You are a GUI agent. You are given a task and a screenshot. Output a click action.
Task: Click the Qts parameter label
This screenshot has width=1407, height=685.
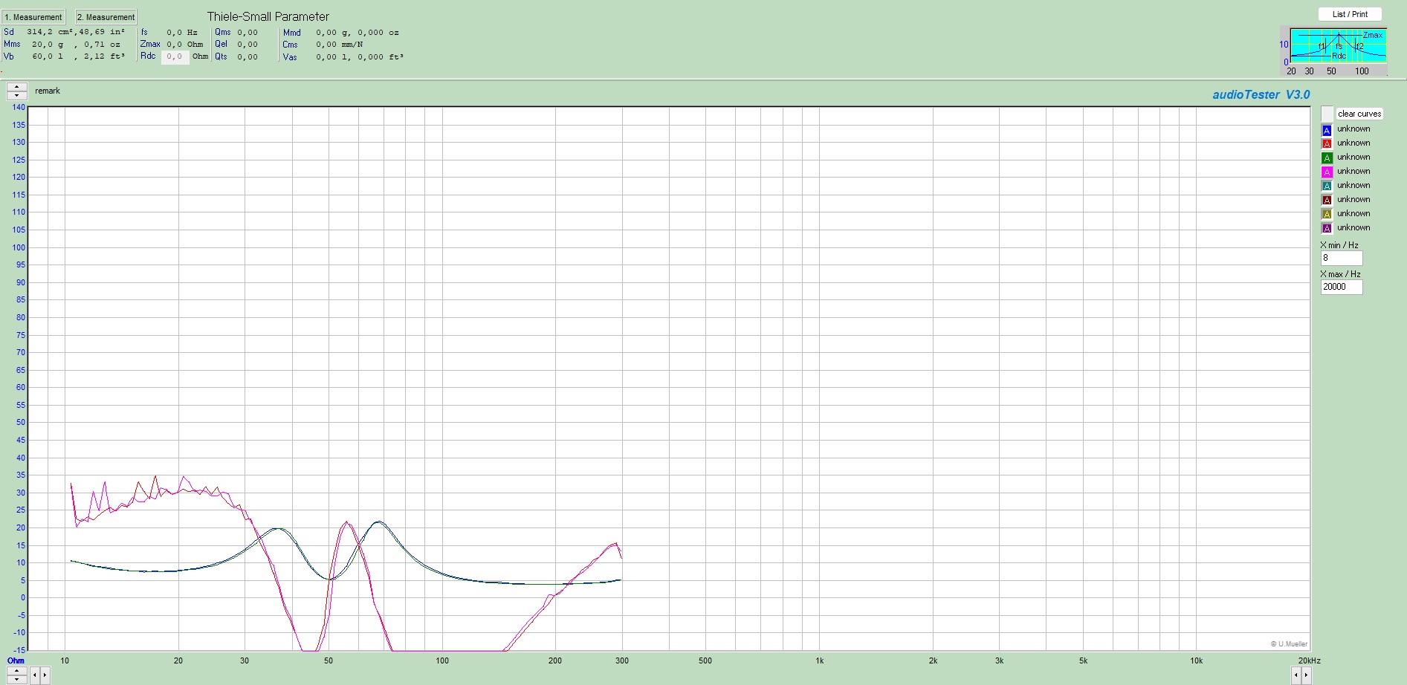pos(221,56)
